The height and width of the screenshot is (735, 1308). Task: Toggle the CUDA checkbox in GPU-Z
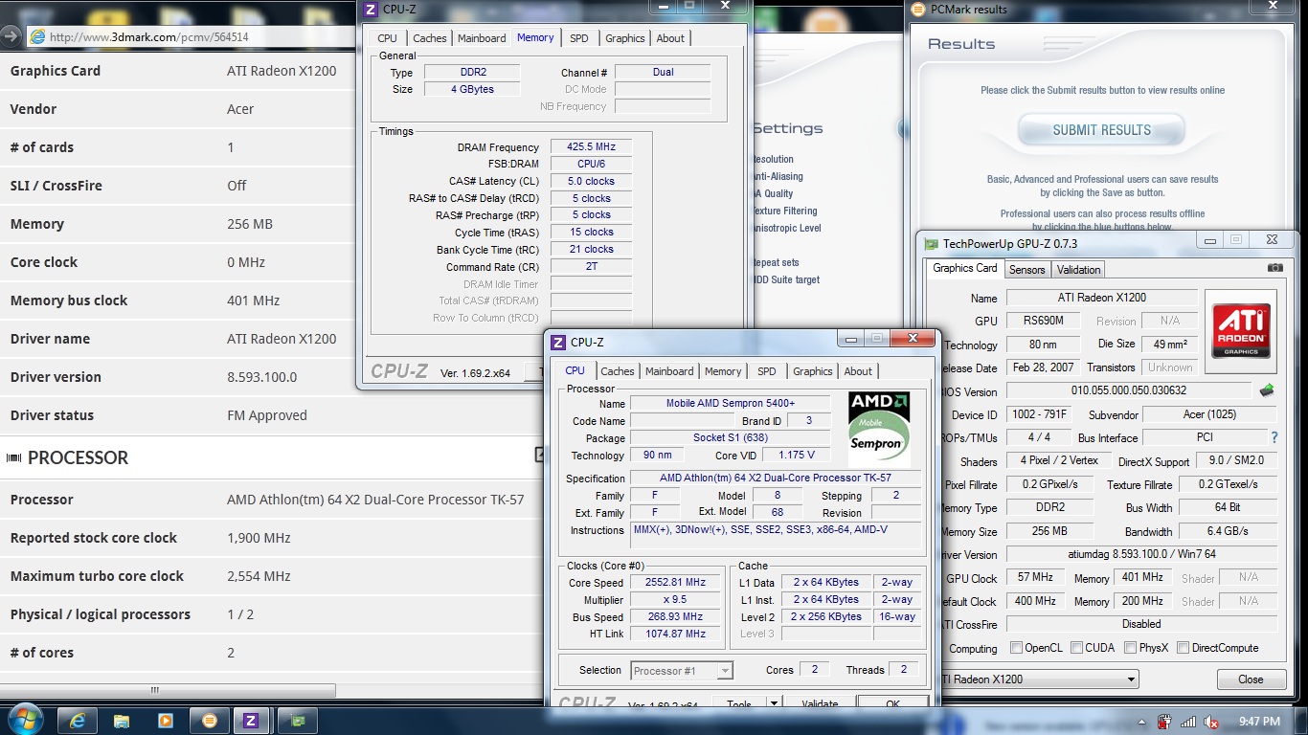click(1077, 648)
